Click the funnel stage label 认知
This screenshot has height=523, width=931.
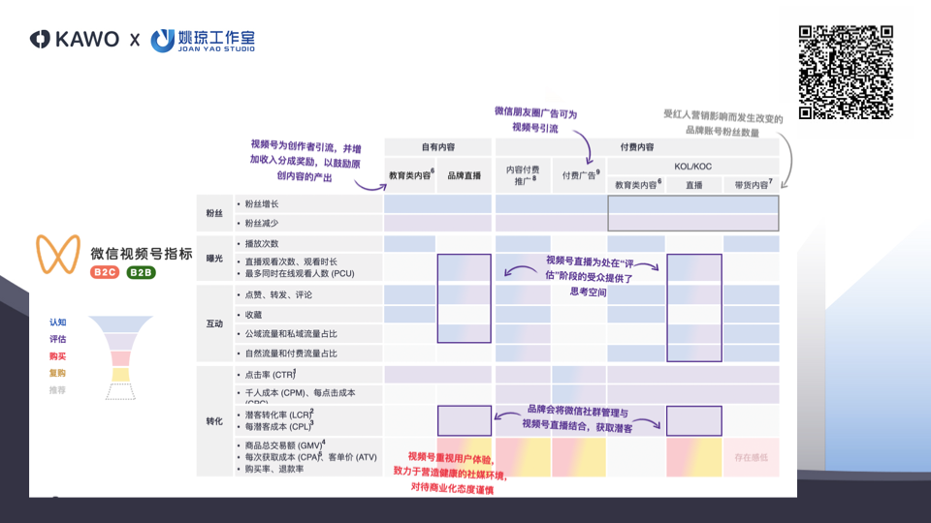[57, 322]
